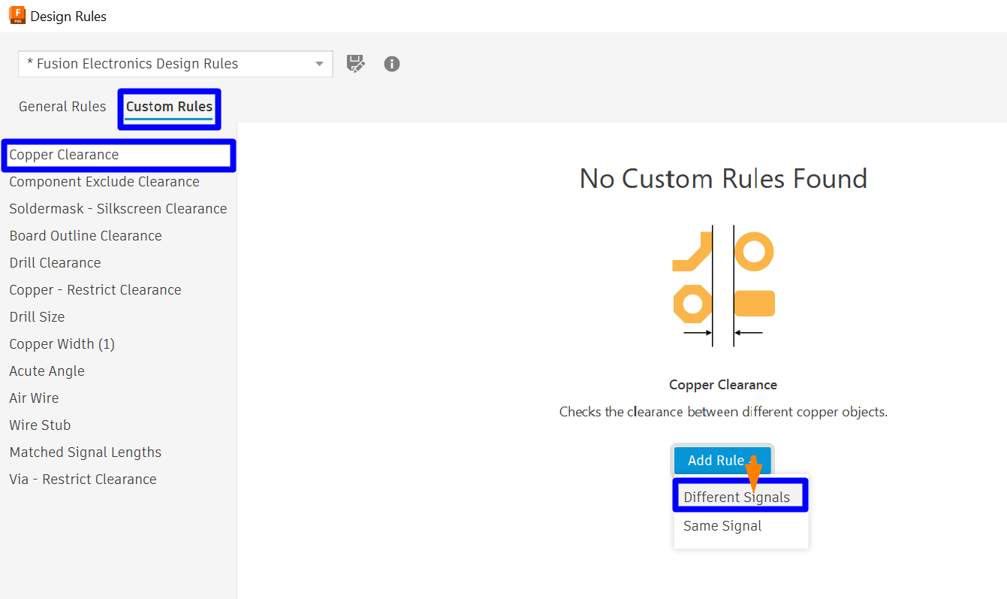Select Acute Angle rules

coord(47,371)
